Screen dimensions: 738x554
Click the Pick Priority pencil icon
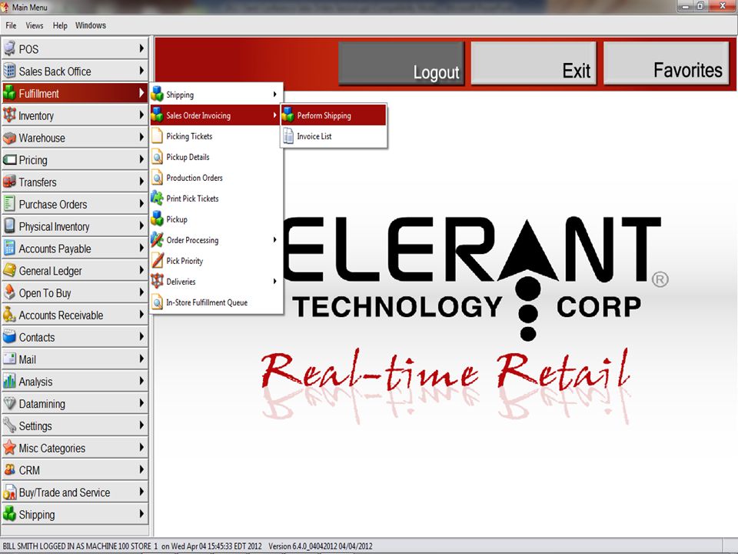pos(157,260)
